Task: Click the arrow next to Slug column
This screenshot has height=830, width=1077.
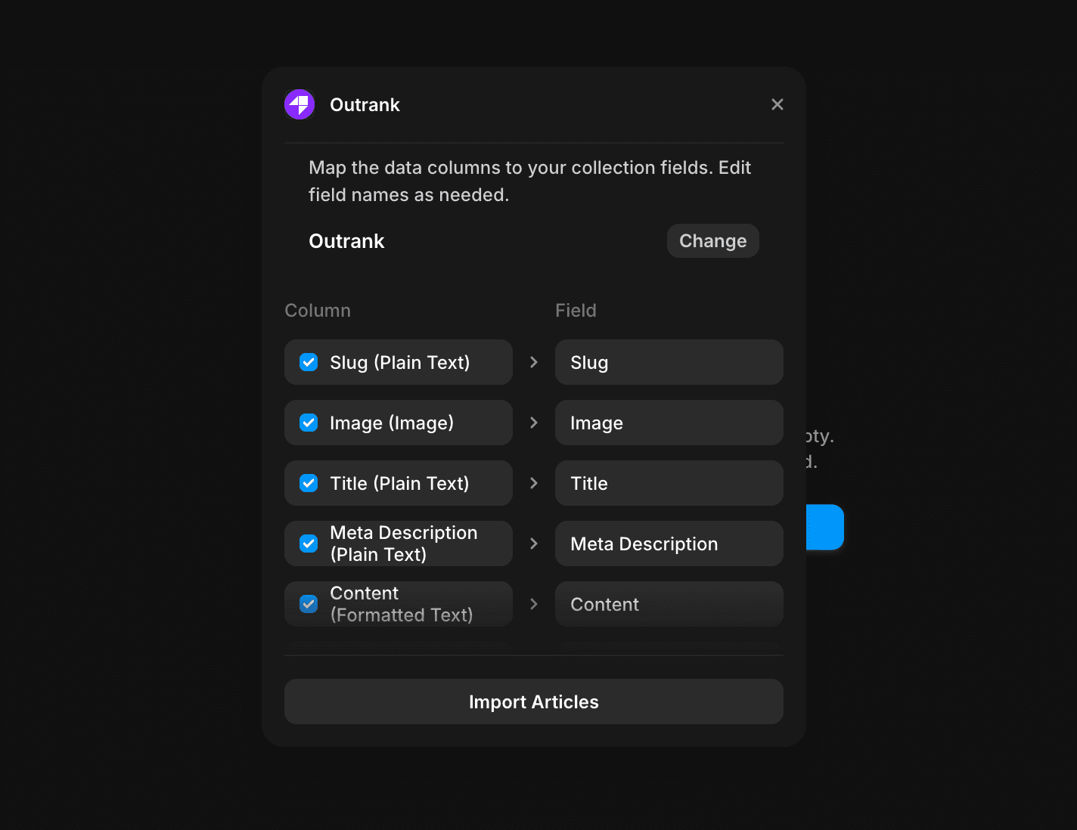Action: (x=534, y=363)
